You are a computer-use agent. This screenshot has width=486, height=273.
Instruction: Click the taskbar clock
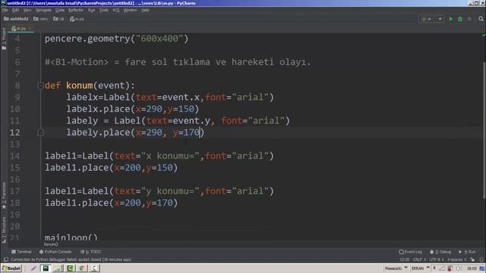point(472,268)
